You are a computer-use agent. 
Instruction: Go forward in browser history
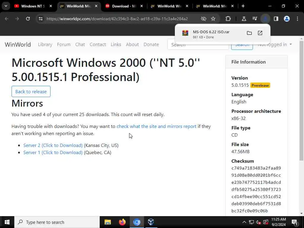[x=17, y=19]
